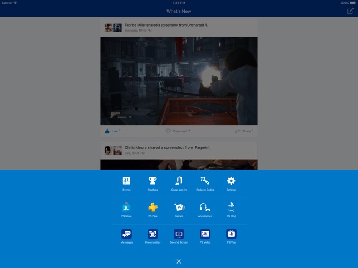Launch the Second Screen icon
358x268 pixels.
pyautogui.click(x=179, y=234)
